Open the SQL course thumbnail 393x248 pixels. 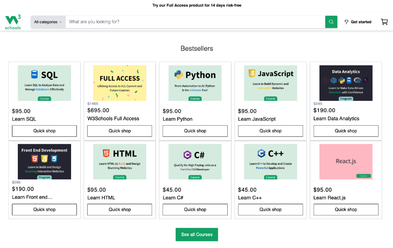click(44, 83)
